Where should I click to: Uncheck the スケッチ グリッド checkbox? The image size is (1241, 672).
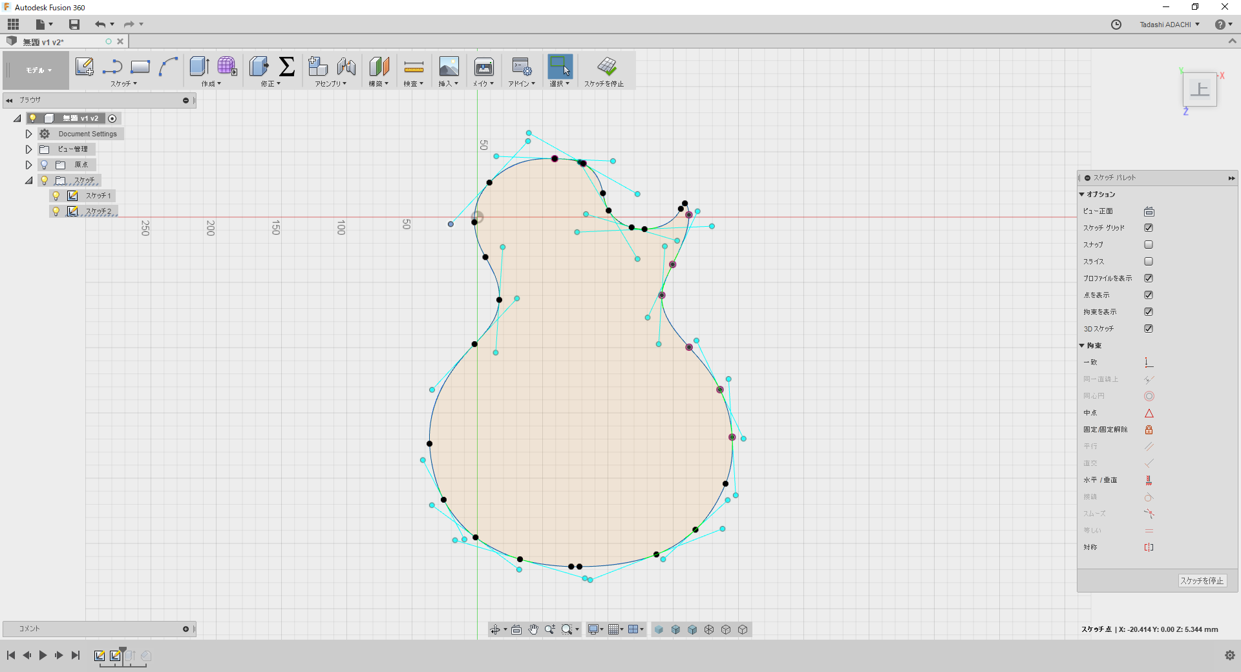click(1149, 228)
